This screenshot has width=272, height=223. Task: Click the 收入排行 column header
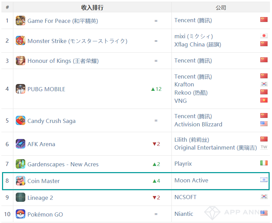(x=92, y=8)
